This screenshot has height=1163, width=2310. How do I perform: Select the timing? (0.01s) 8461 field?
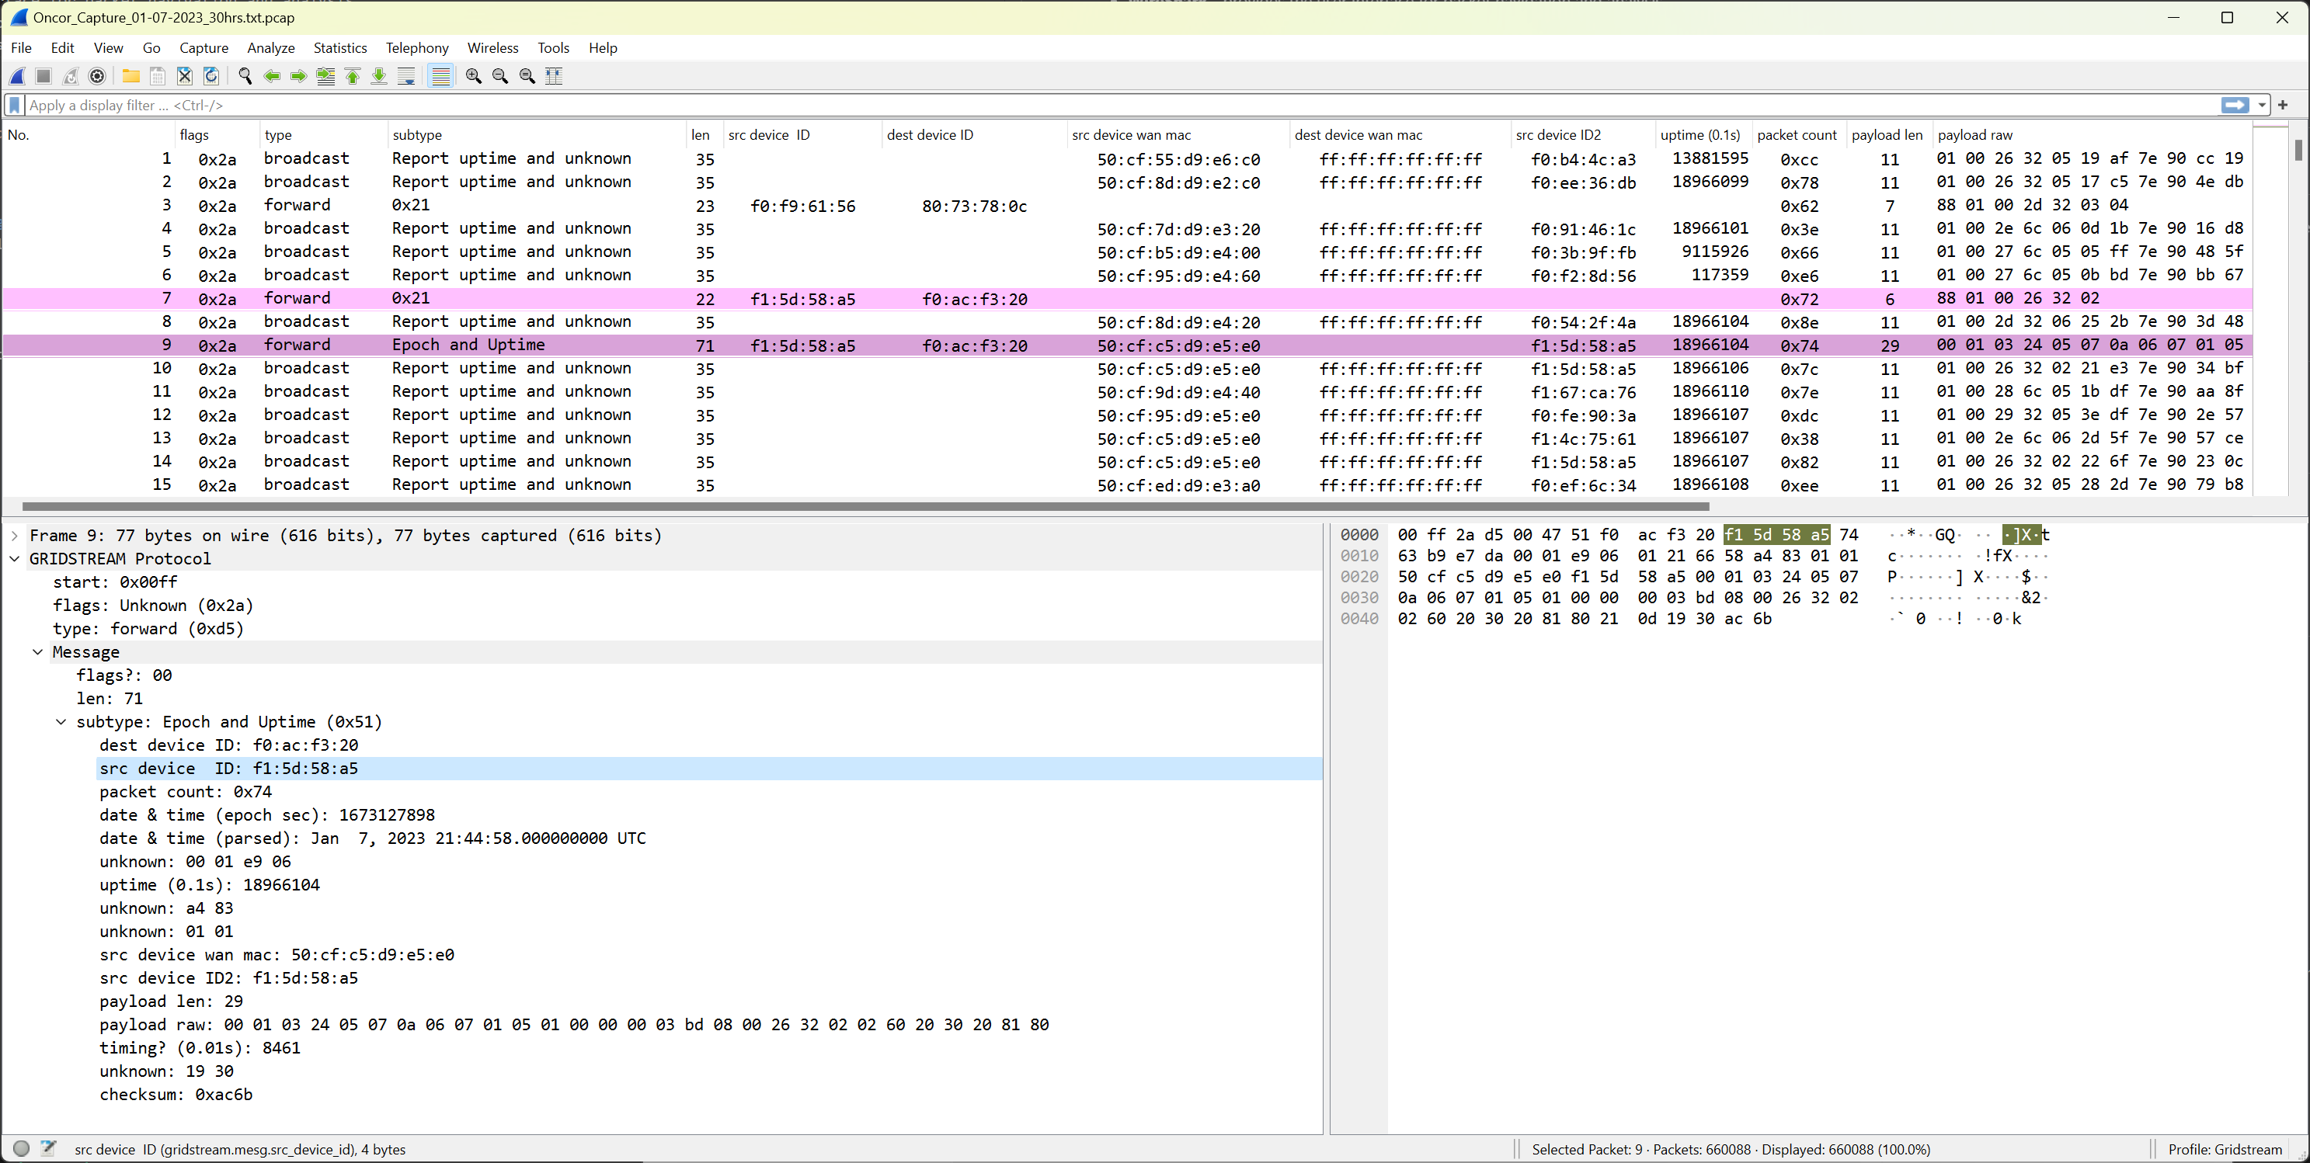click(x=200, y=1047)
